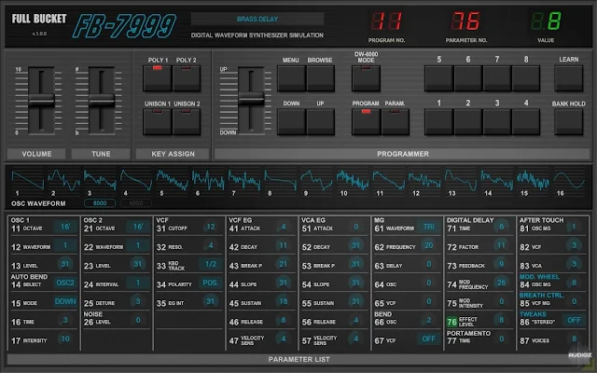Screen dimensions: 597x373
Task: Open the MENU button
Action: 291,78
